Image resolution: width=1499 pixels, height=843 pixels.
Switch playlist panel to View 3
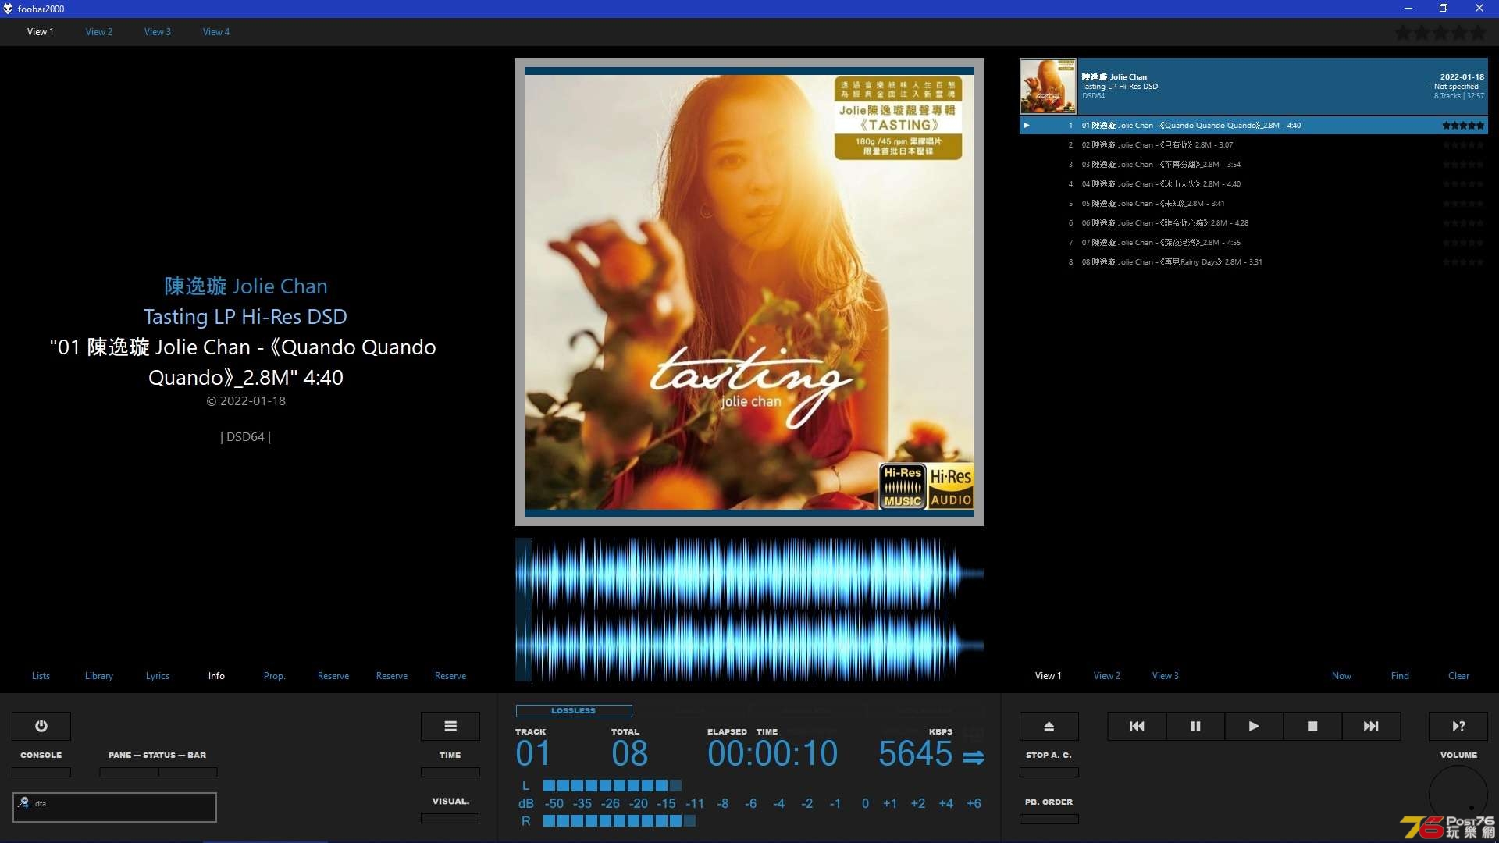point(1166,676)
